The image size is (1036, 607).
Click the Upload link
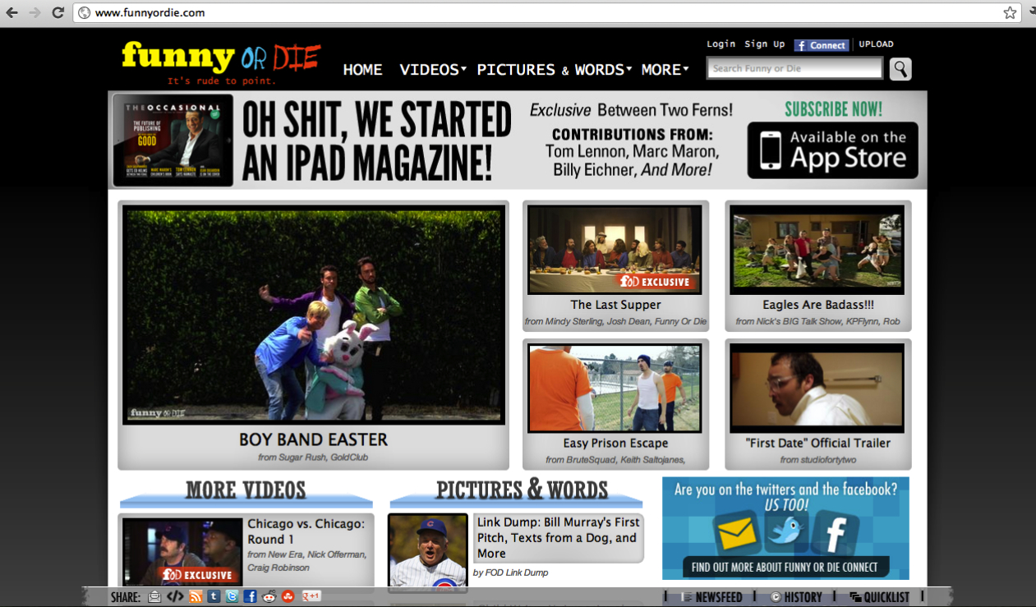[x=876, y=44]
